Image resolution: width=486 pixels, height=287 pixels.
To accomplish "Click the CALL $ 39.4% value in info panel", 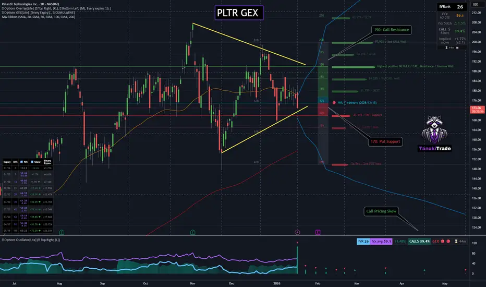I will pyautogui.click(x=459, y=31).
